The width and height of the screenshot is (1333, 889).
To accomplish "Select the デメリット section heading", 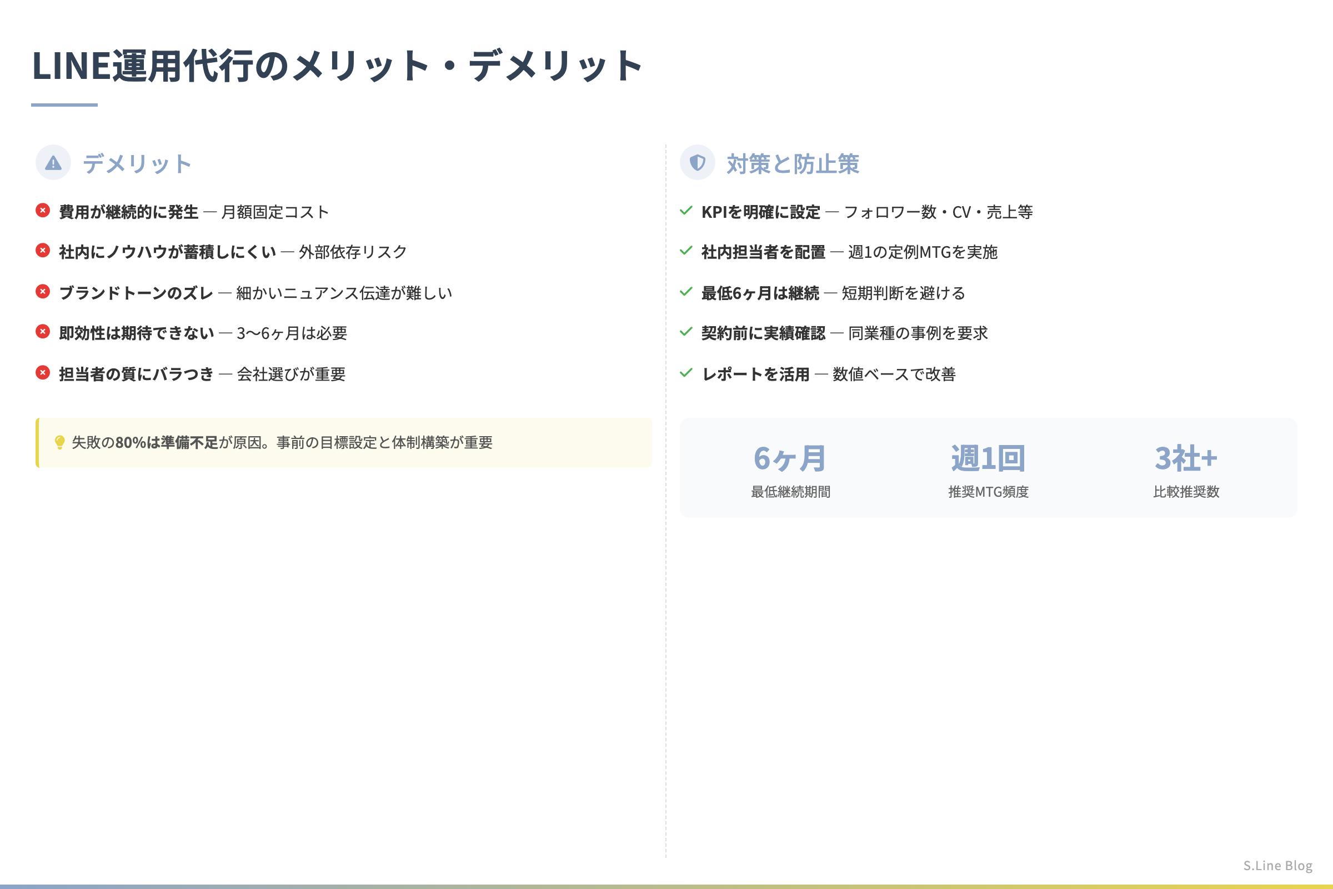I will point(137,164).
